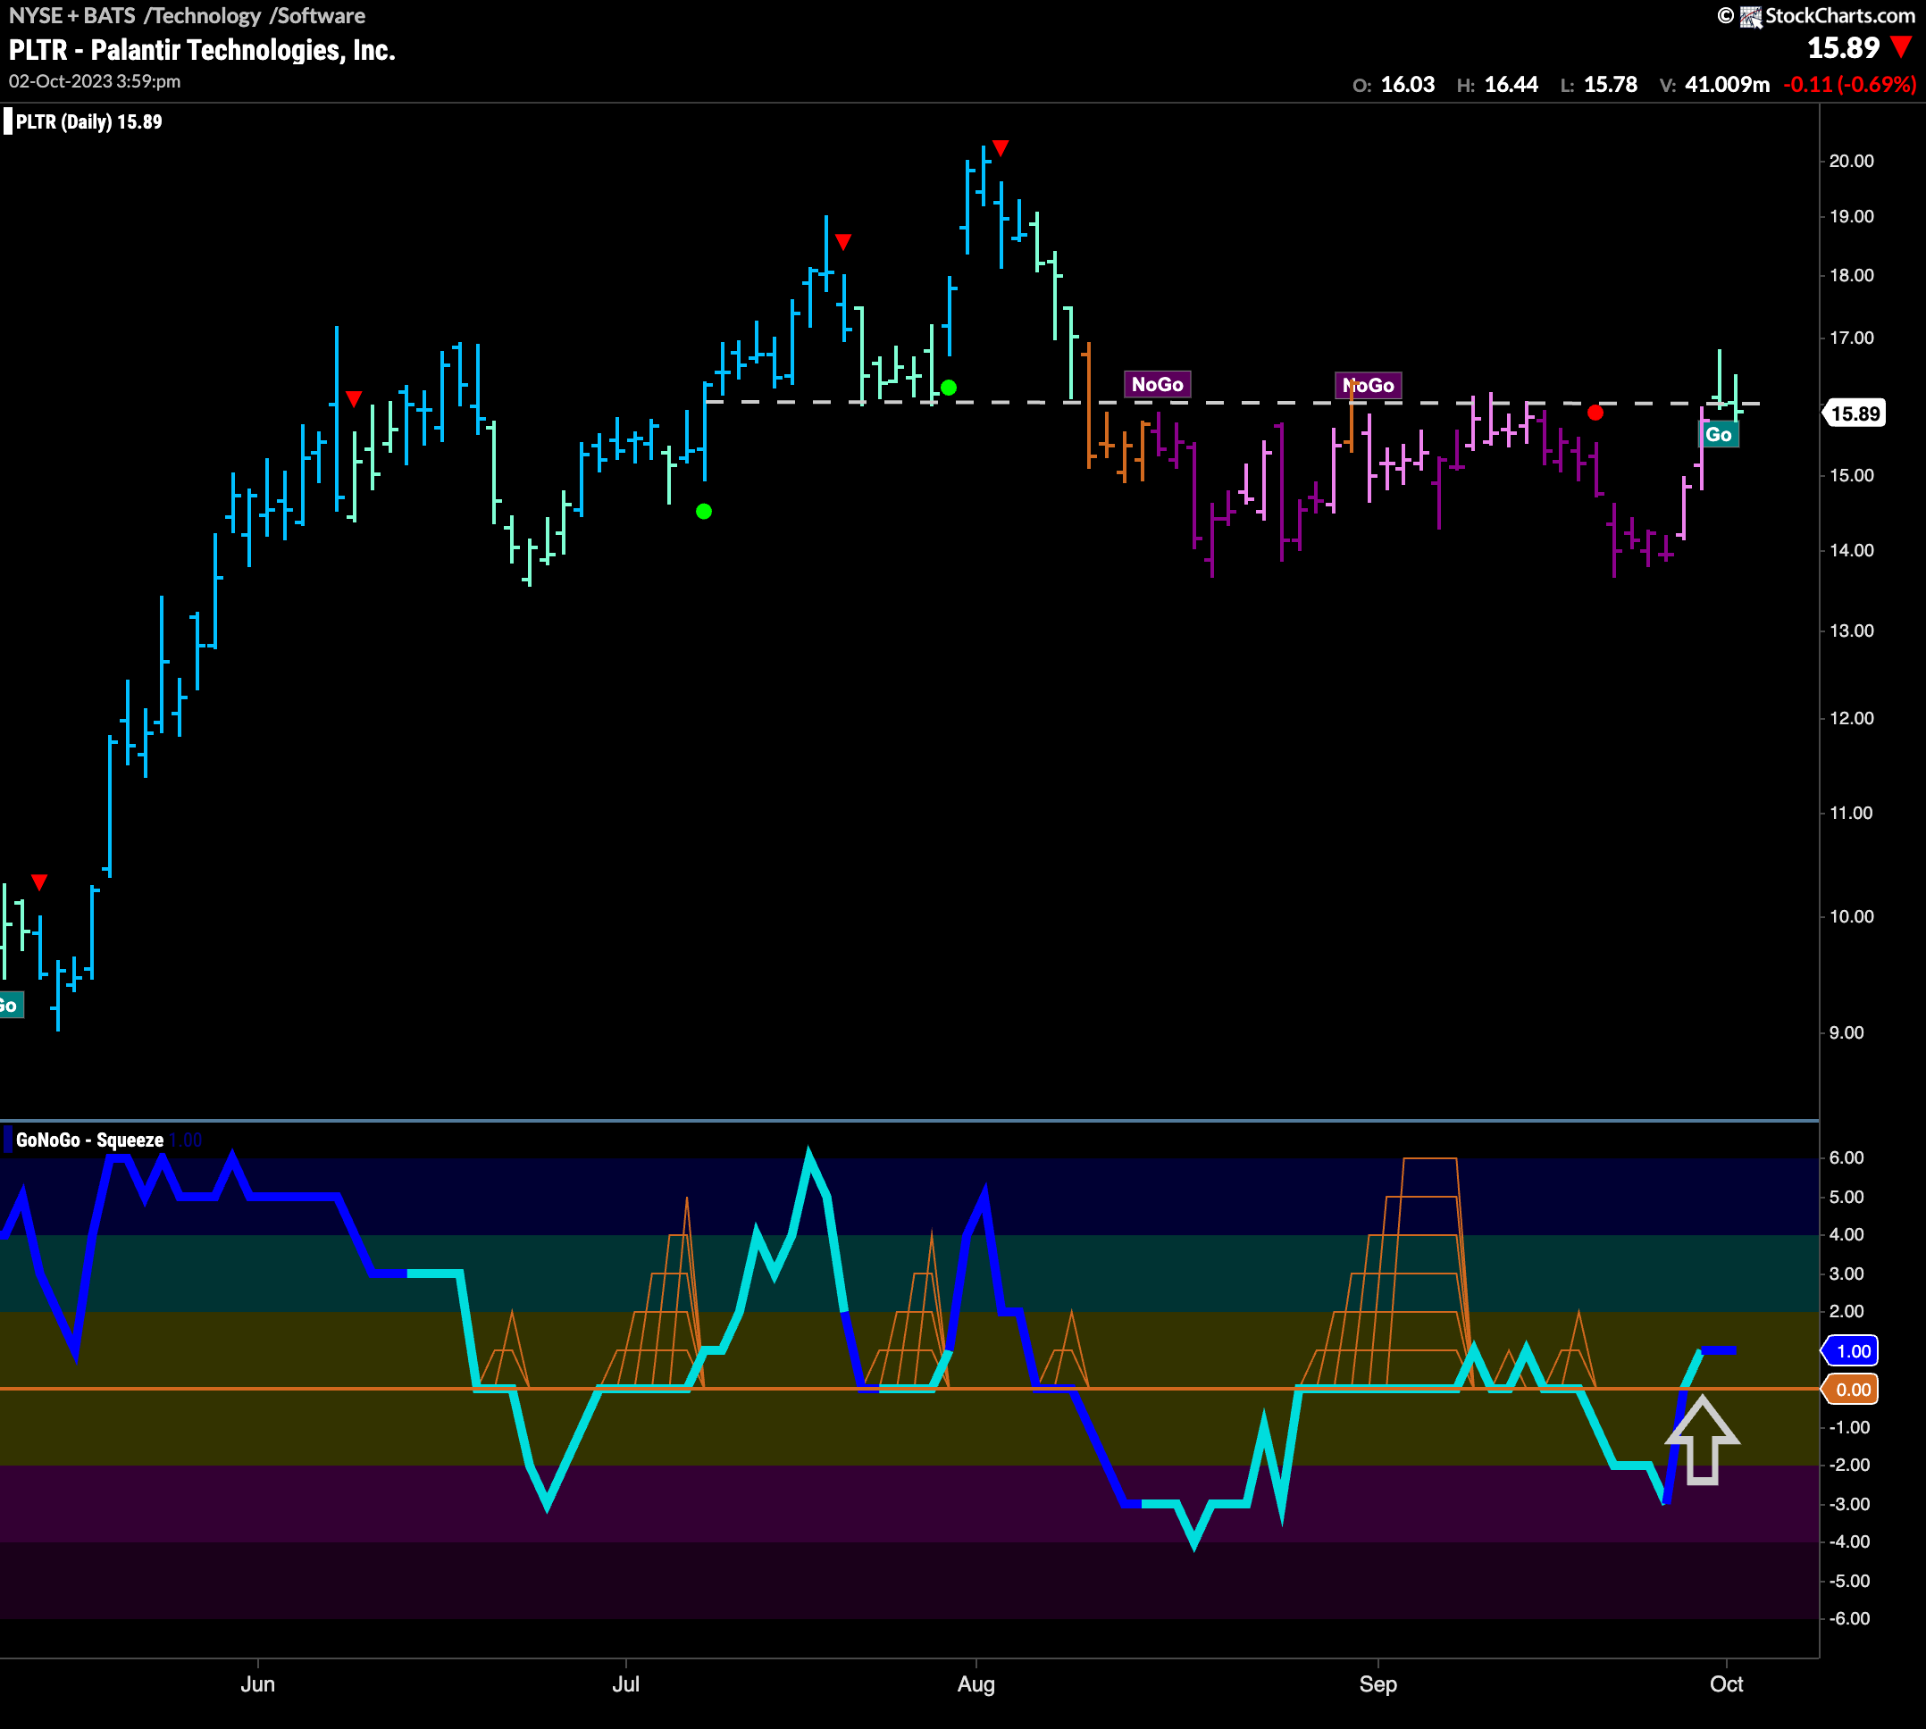Click the -6.00 oscillator axis label
The width and height of the screenshot is (1926, 1729).
[1849, 1619]
